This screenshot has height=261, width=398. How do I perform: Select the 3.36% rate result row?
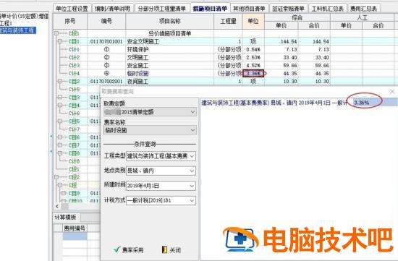(x=299, y=103)
